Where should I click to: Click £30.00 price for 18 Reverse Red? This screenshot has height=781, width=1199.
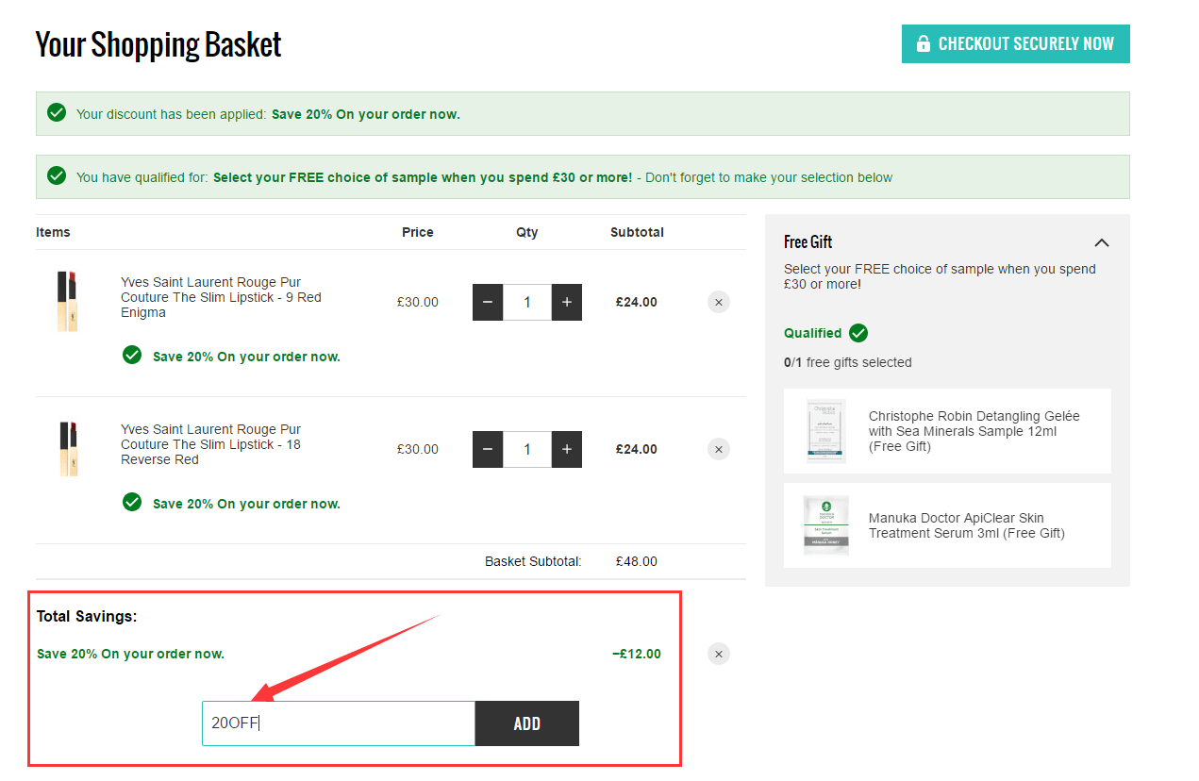418,450
